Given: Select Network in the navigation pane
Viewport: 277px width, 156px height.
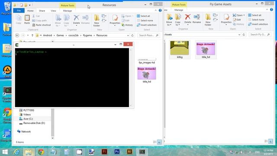Looking at the screenshot, I should (x=24, y=132).
